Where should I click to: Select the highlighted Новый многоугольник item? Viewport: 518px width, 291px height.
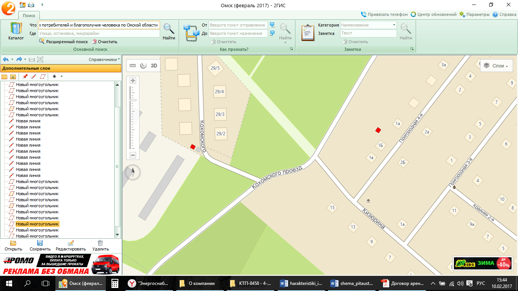[37, 224]
